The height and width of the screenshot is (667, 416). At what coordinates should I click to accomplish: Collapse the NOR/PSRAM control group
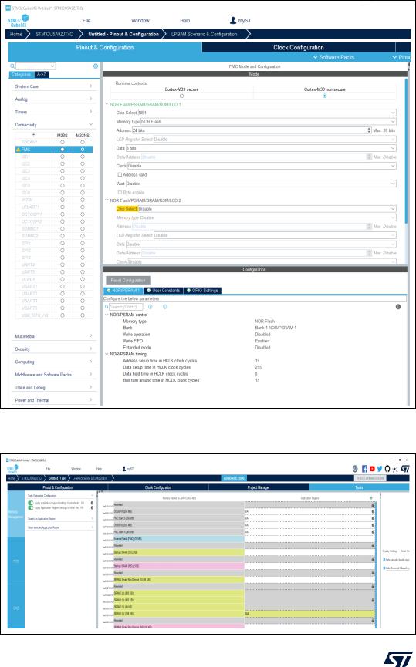[x=107, y=315]
